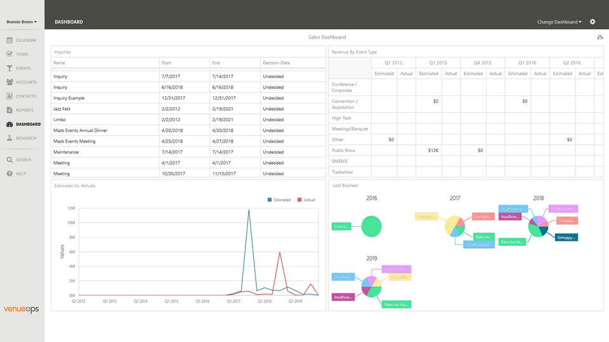
Task: Open the Limbo inquiry row
Action: [188, 120]
